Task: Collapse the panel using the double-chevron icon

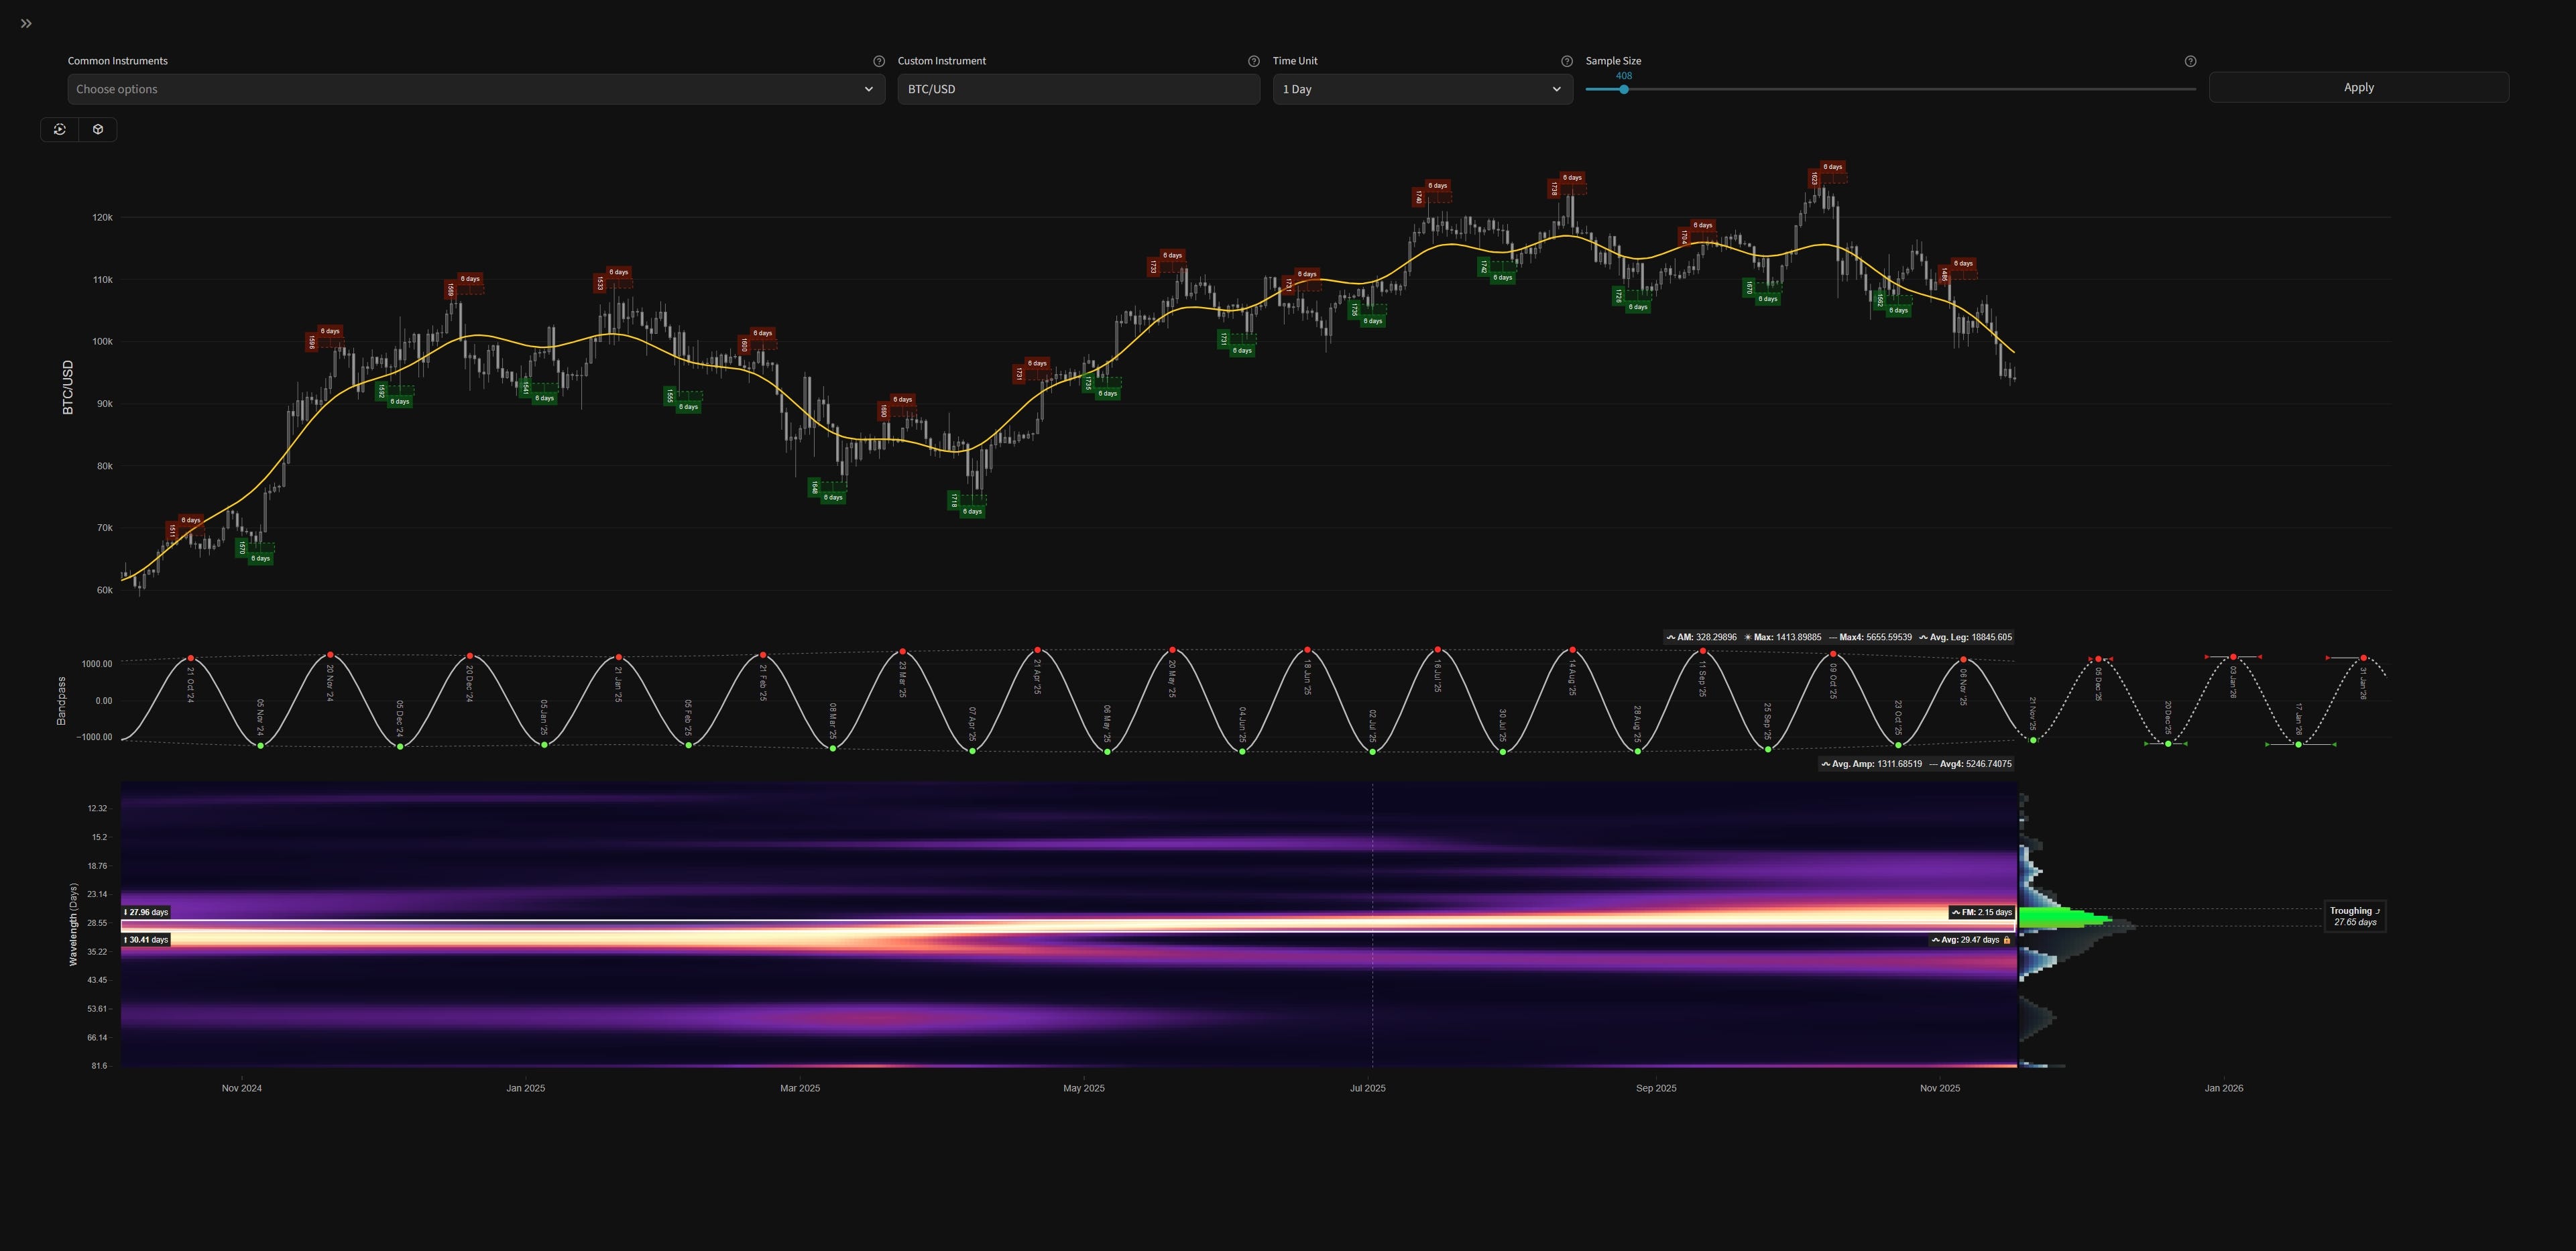Action: pos(25,23)
